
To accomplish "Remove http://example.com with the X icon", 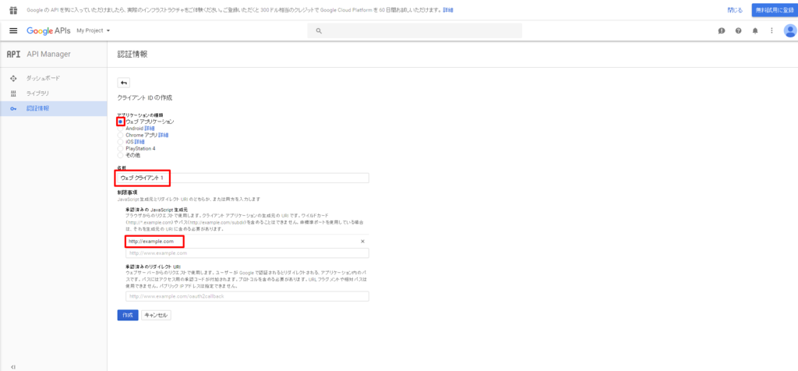I will [x=362, y=241].
